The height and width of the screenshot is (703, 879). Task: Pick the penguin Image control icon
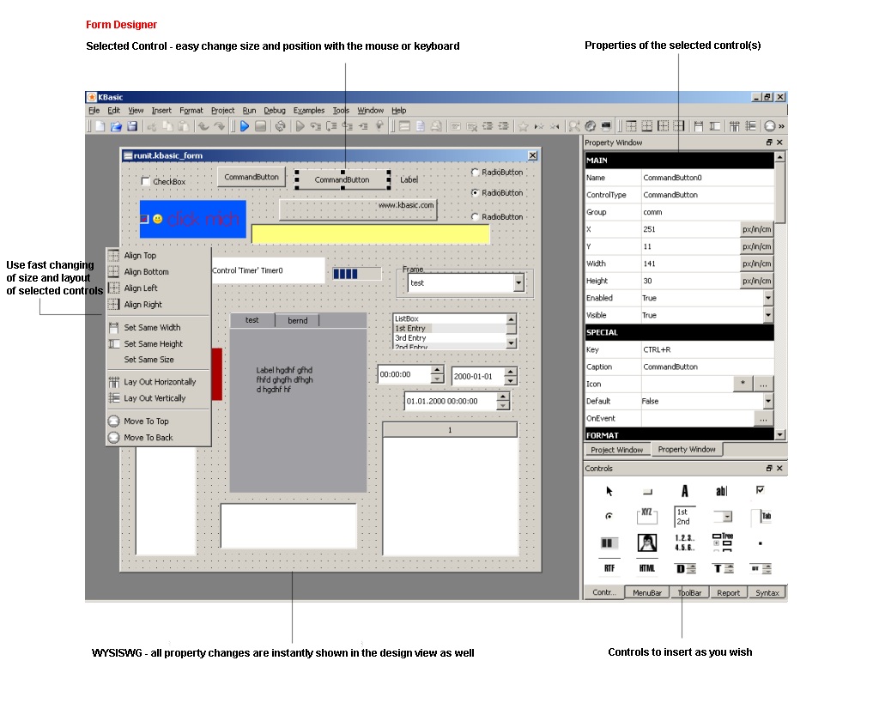[x=646, y=542]
